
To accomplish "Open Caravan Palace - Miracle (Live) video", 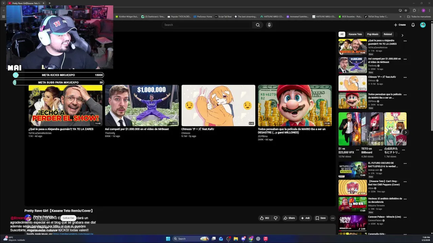I will point(384,217).
